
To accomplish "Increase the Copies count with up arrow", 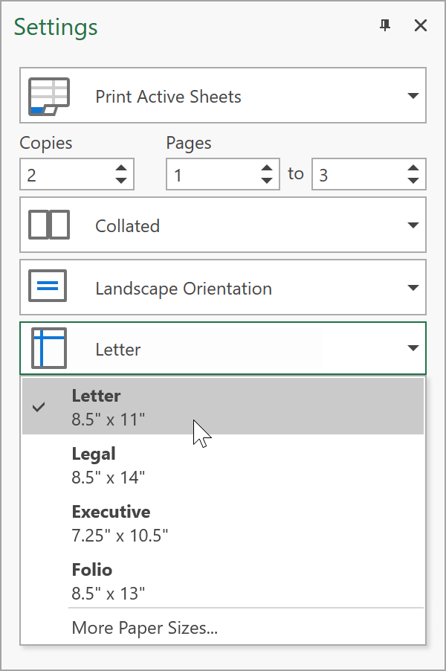I will (x=121, y=168).
